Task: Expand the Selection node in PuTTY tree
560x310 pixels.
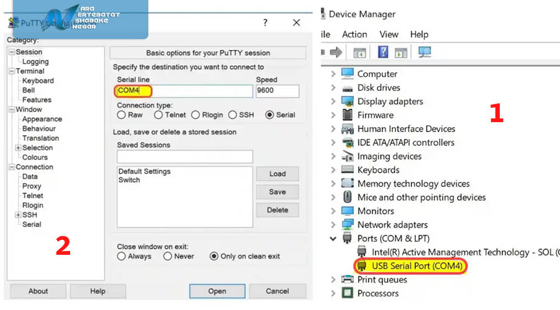Action: tap(18, 148)
